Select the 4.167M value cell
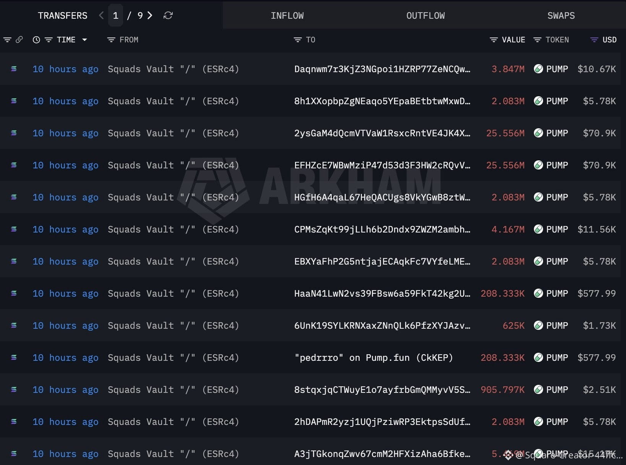Screen dimensions: 626x465 pos(508,229)
